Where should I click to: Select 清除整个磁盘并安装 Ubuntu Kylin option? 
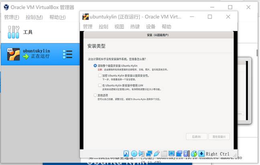[95, 65]
